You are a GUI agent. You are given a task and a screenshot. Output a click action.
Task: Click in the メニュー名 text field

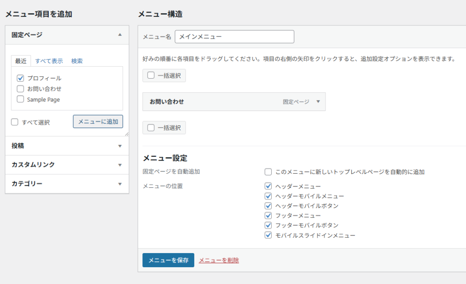pos(234,37)
